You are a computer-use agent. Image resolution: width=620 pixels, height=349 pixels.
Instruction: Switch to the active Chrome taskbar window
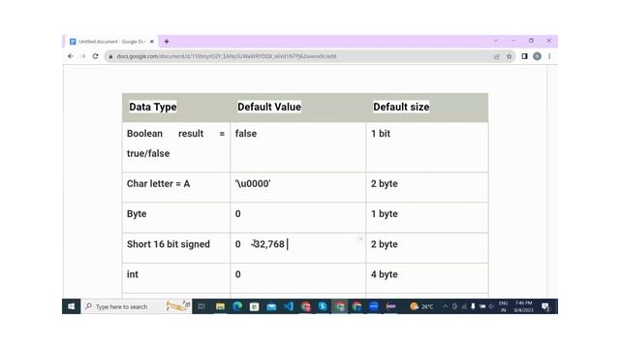click(x=339, y=306)
